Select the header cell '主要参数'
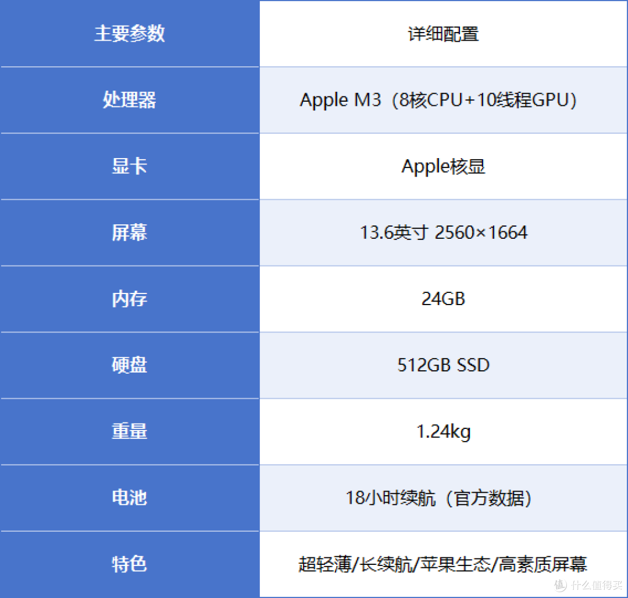The width and height of the screenshot is (628, 598). pos(130,34)
